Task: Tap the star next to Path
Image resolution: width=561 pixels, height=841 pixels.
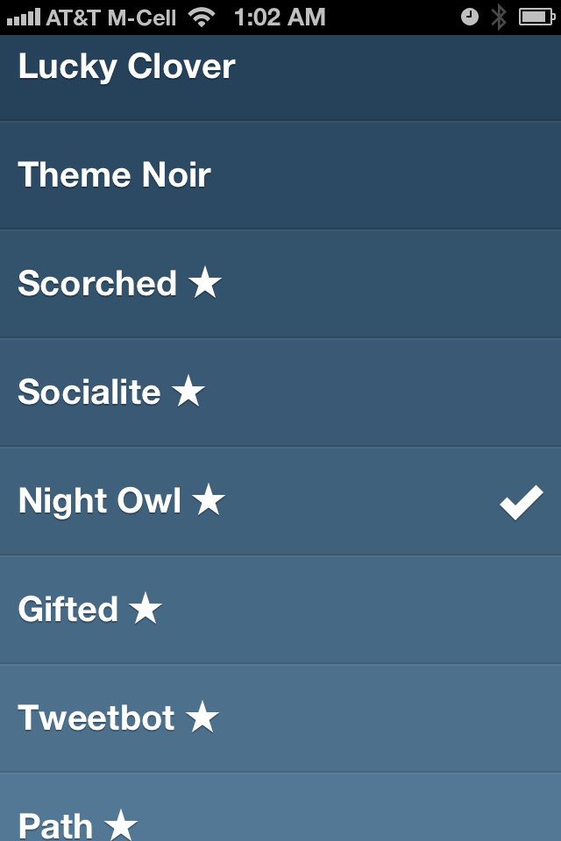Action: pyautogui.click(x=121, y=824)
